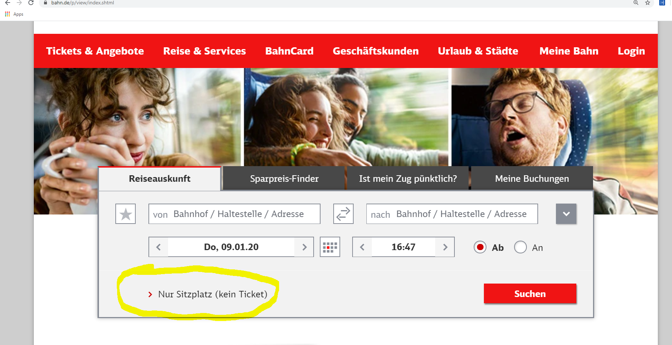Image resolution: width=672 pixels, height=345 pixels.
Task: Bookmark this page with star icon
Action: pyautogui.click(x=648, y=3)
